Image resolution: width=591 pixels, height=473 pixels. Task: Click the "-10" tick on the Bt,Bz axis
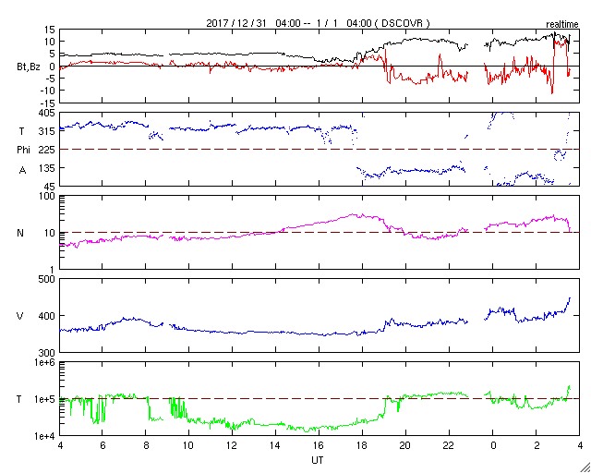(x=48, y=91)
